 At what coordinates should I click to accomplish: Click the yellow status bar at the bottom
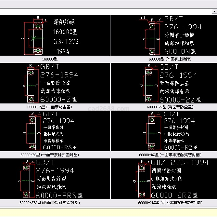[x=108, y=212]
